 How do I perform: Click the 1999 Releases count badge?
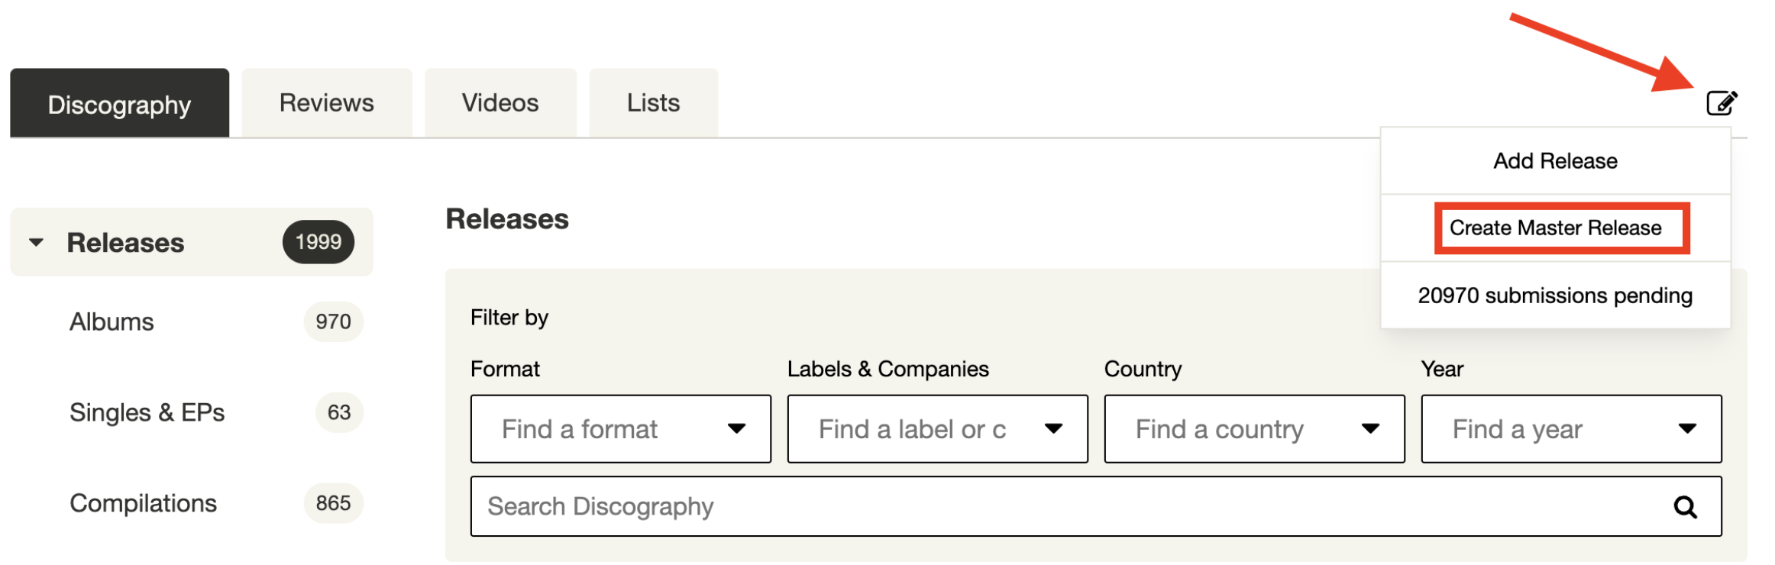(318, 243)
